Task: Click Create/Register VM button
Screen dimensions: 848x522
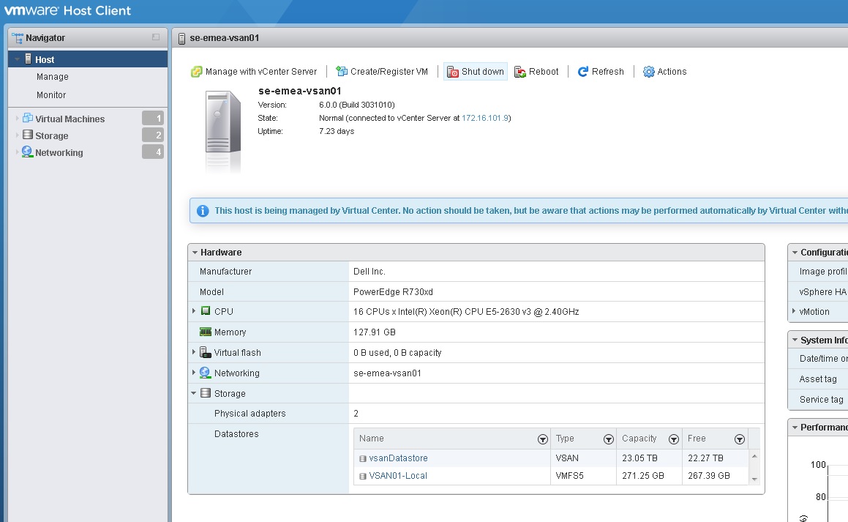Action: click(x=382, y=72)
